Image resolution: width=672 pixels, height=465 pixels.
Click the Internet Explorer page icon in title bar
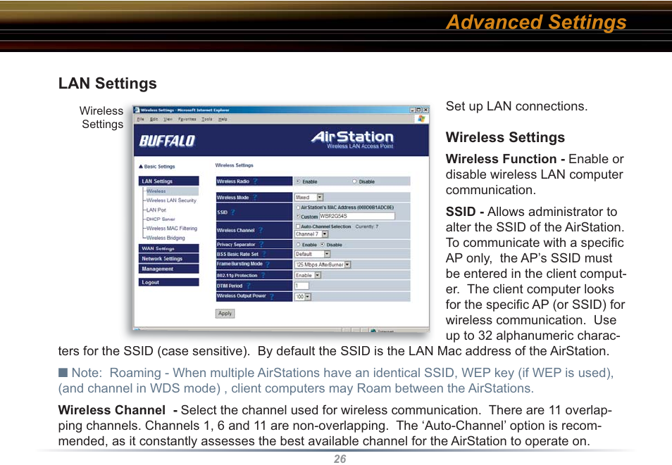137,110
